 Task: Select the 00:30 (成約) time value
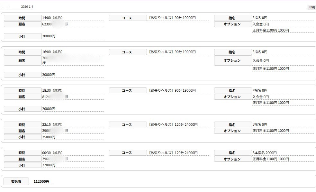tap(52, 153)
